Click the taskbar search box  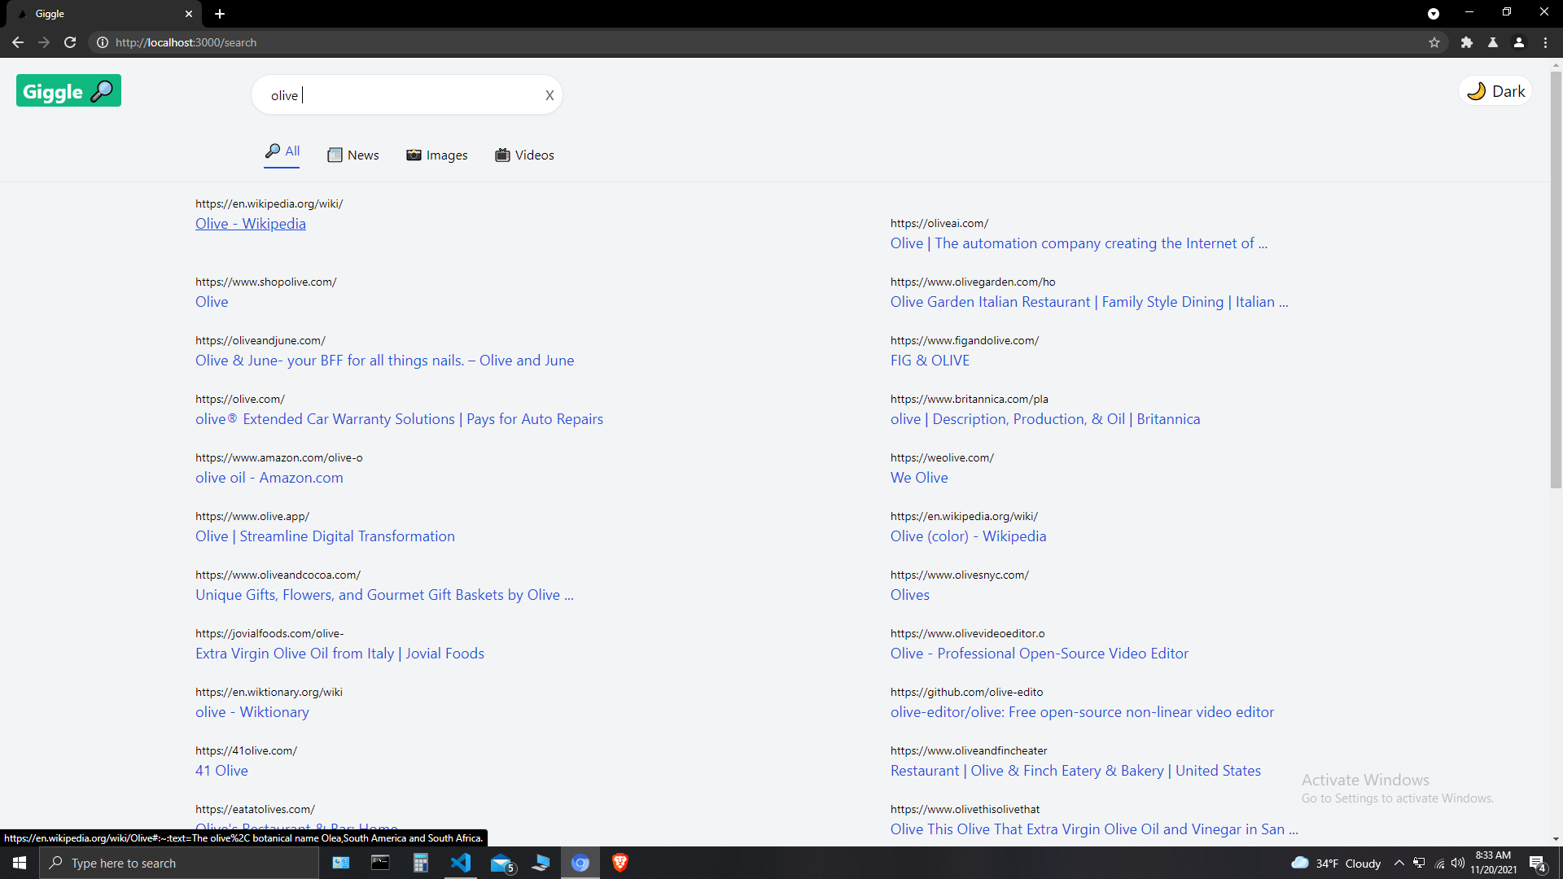(x=179, y=863)
